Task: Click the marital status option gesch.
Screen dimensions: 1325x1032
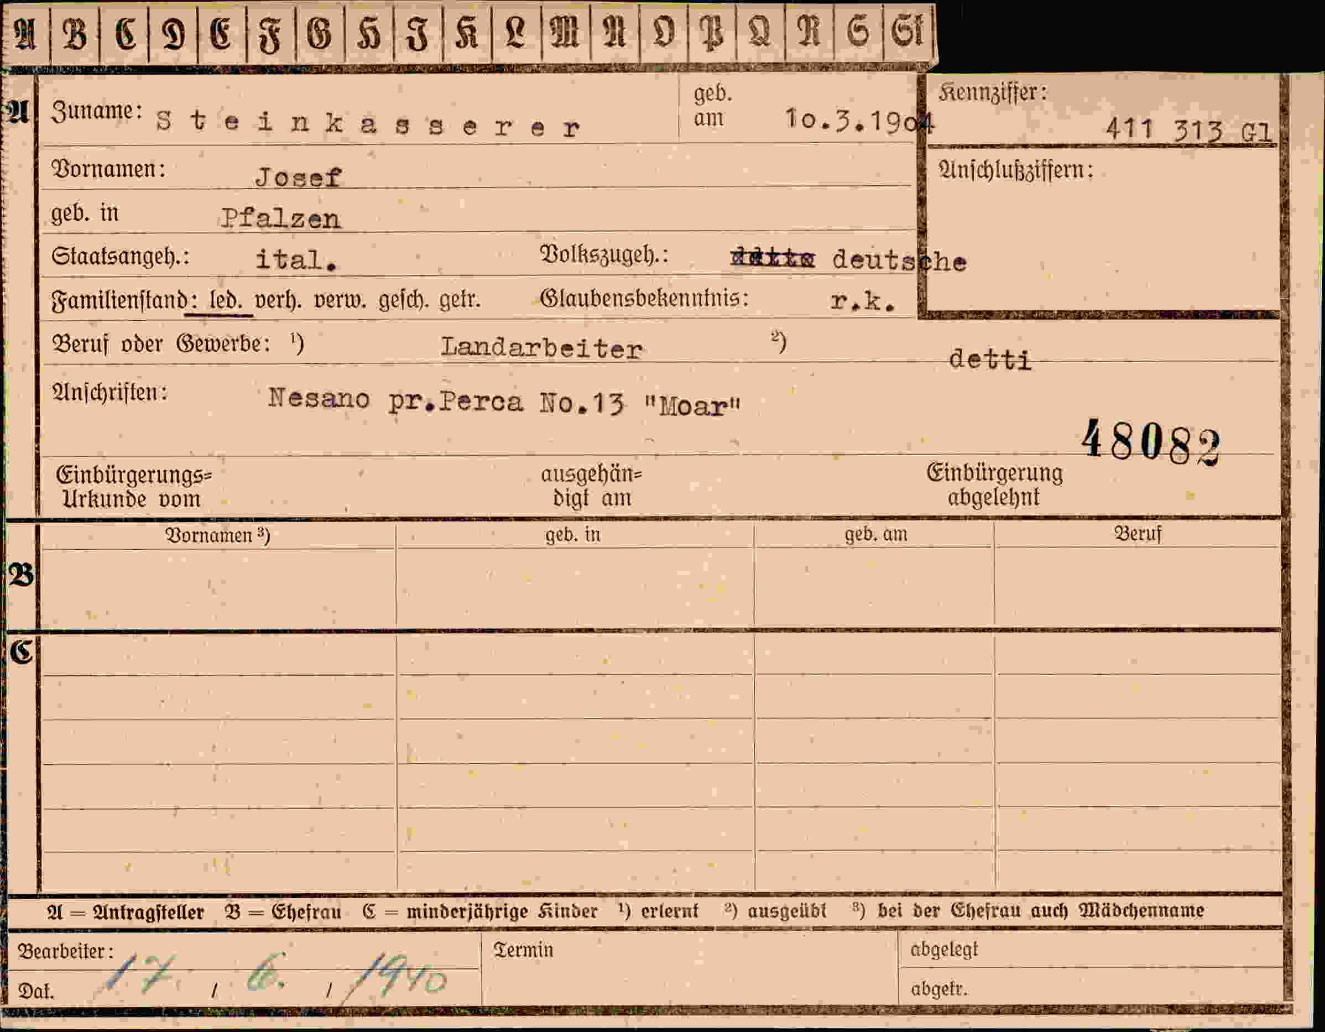Action: pos(404,300)
